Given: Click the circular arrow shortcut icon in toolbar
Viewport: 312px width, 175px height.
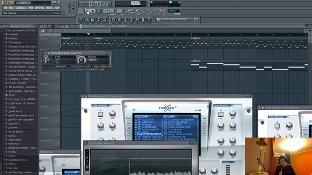Looking at the screenshot, I should [x=113, y=19].
